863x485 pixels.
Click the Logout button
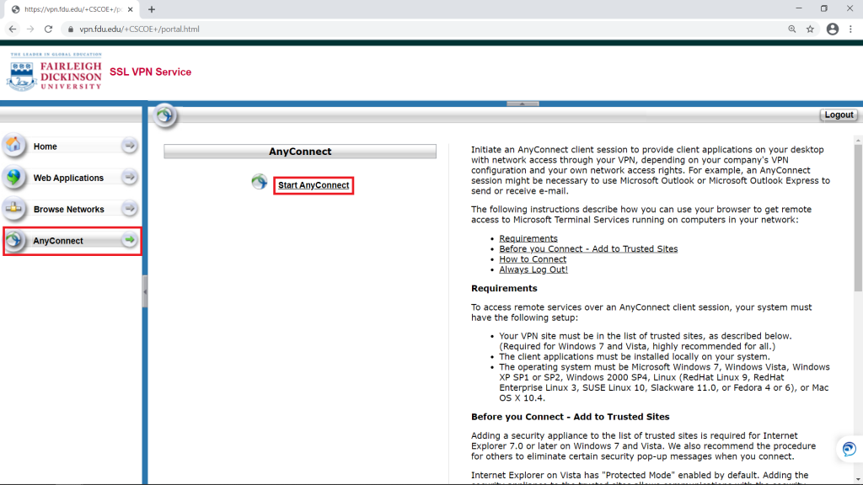click(x=839, y=115)
